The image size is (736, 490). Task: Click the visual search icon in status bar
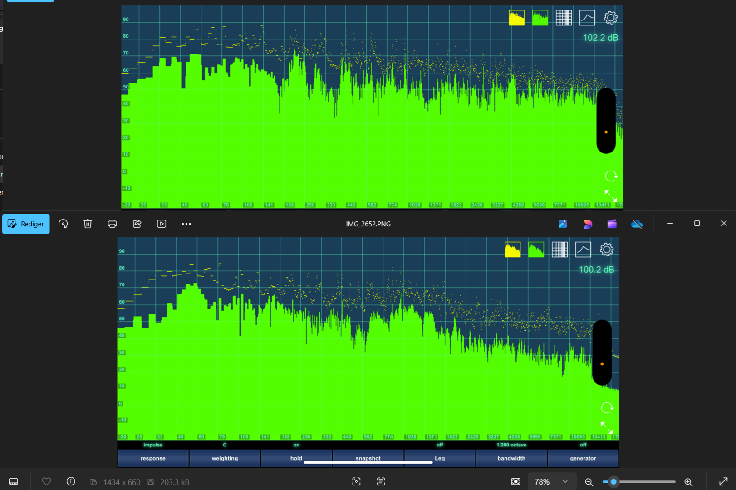[357, 481]
